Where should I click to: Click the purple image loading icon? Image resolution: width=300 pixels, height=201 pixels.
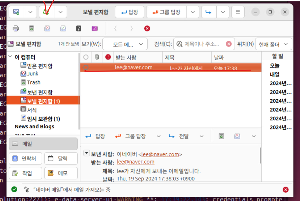tap(95, 28)
